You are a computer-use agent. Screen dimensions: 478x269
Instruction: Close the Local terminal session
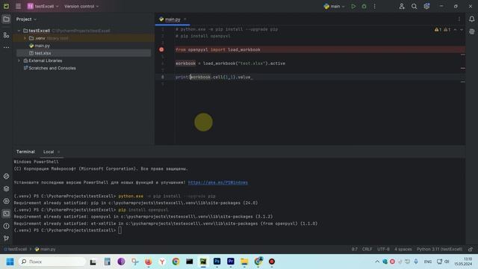pyautogui.click(x=58, y=152)
